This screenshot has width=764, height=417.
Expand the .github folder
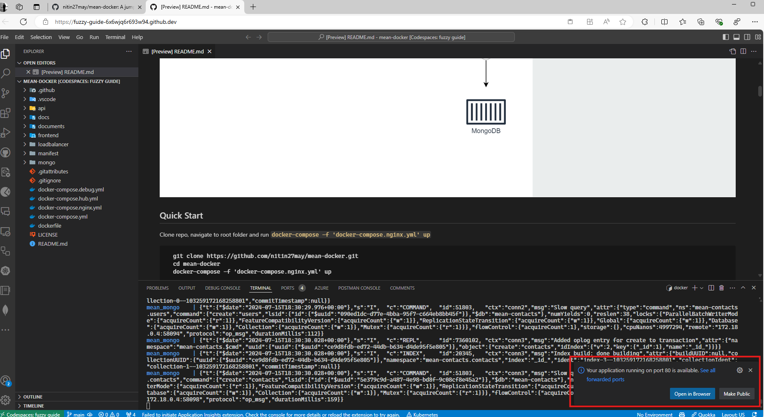77,90
